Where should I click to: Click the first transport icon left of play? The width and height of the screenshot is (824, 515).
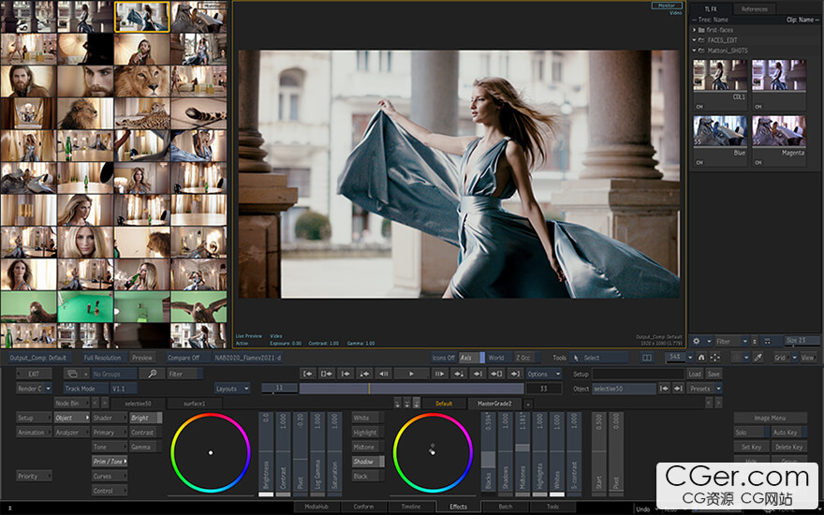308,374
